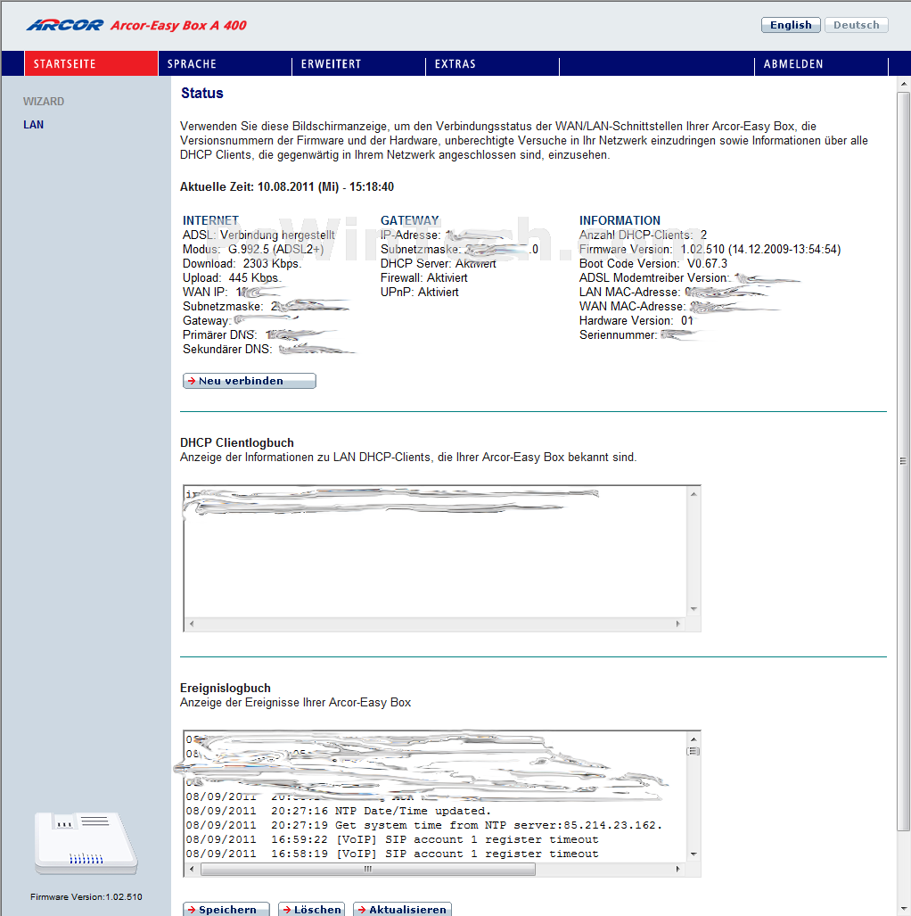Click the sidebar Firmware Version:1.02.510 text
911x916 pixels.
point(86,896)
